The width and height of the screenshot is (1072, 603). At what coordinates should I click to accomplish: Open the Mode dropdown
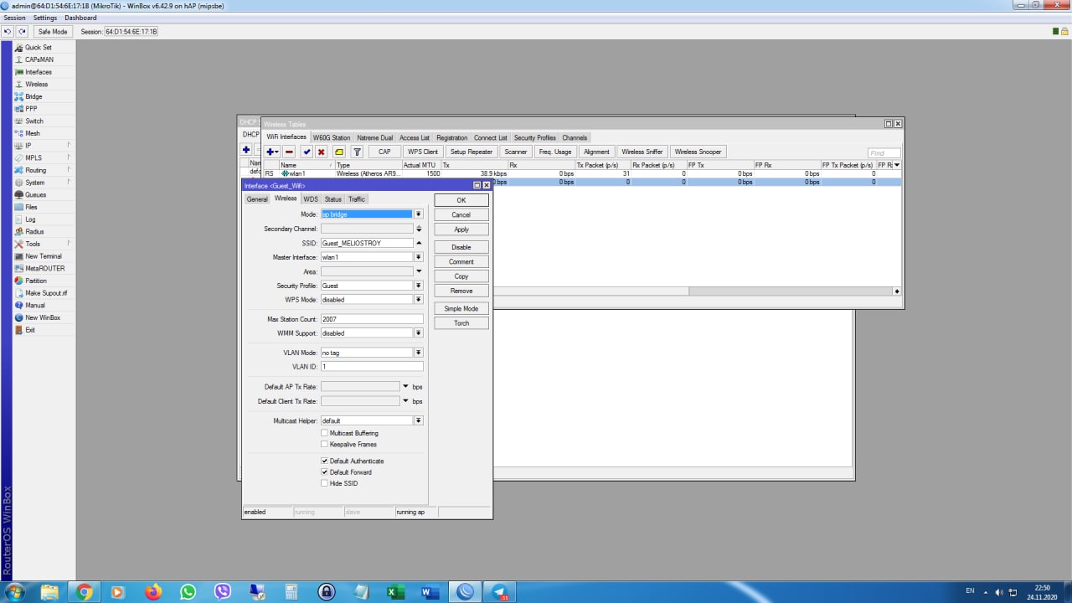pyautogui.click(x=419, y=214)
